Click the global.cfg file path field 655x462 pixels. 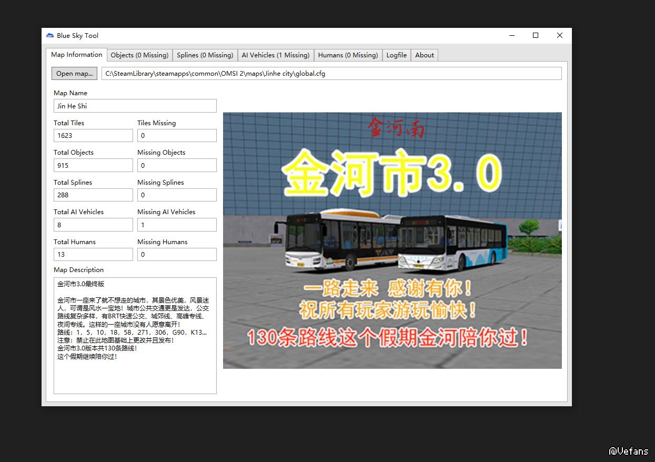click(x=331, y=74)
